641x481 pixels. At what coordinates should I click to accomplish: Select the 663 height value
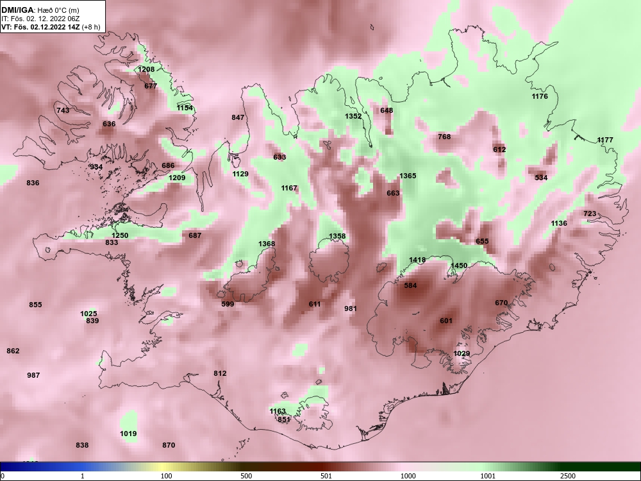[393, 193]
